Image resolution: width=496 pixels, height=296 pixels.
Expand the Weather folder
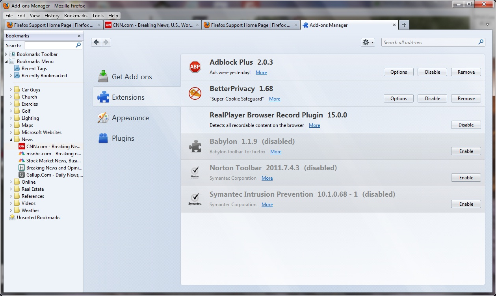point(11,210)
